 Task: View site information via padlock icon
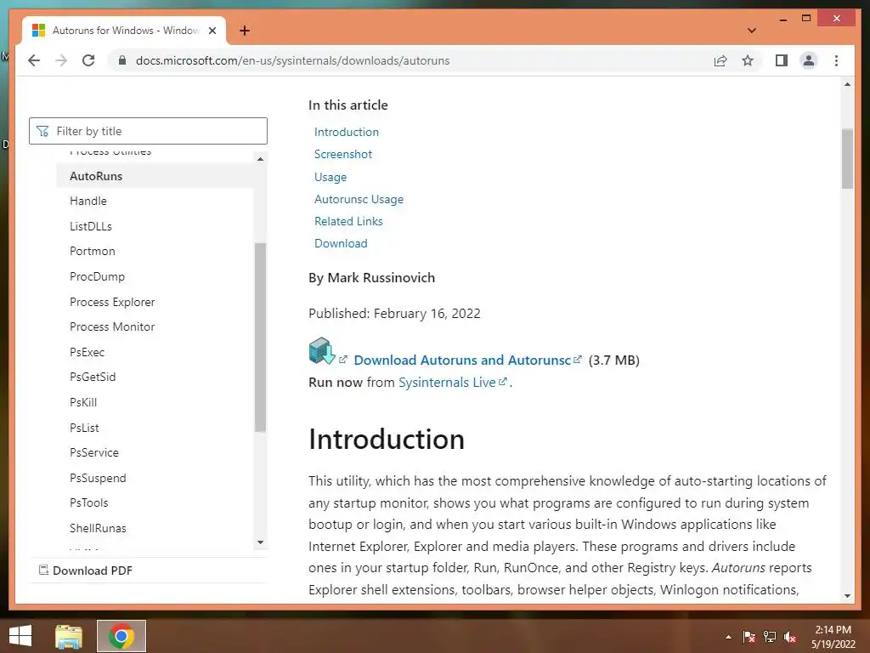pos(122,60)
